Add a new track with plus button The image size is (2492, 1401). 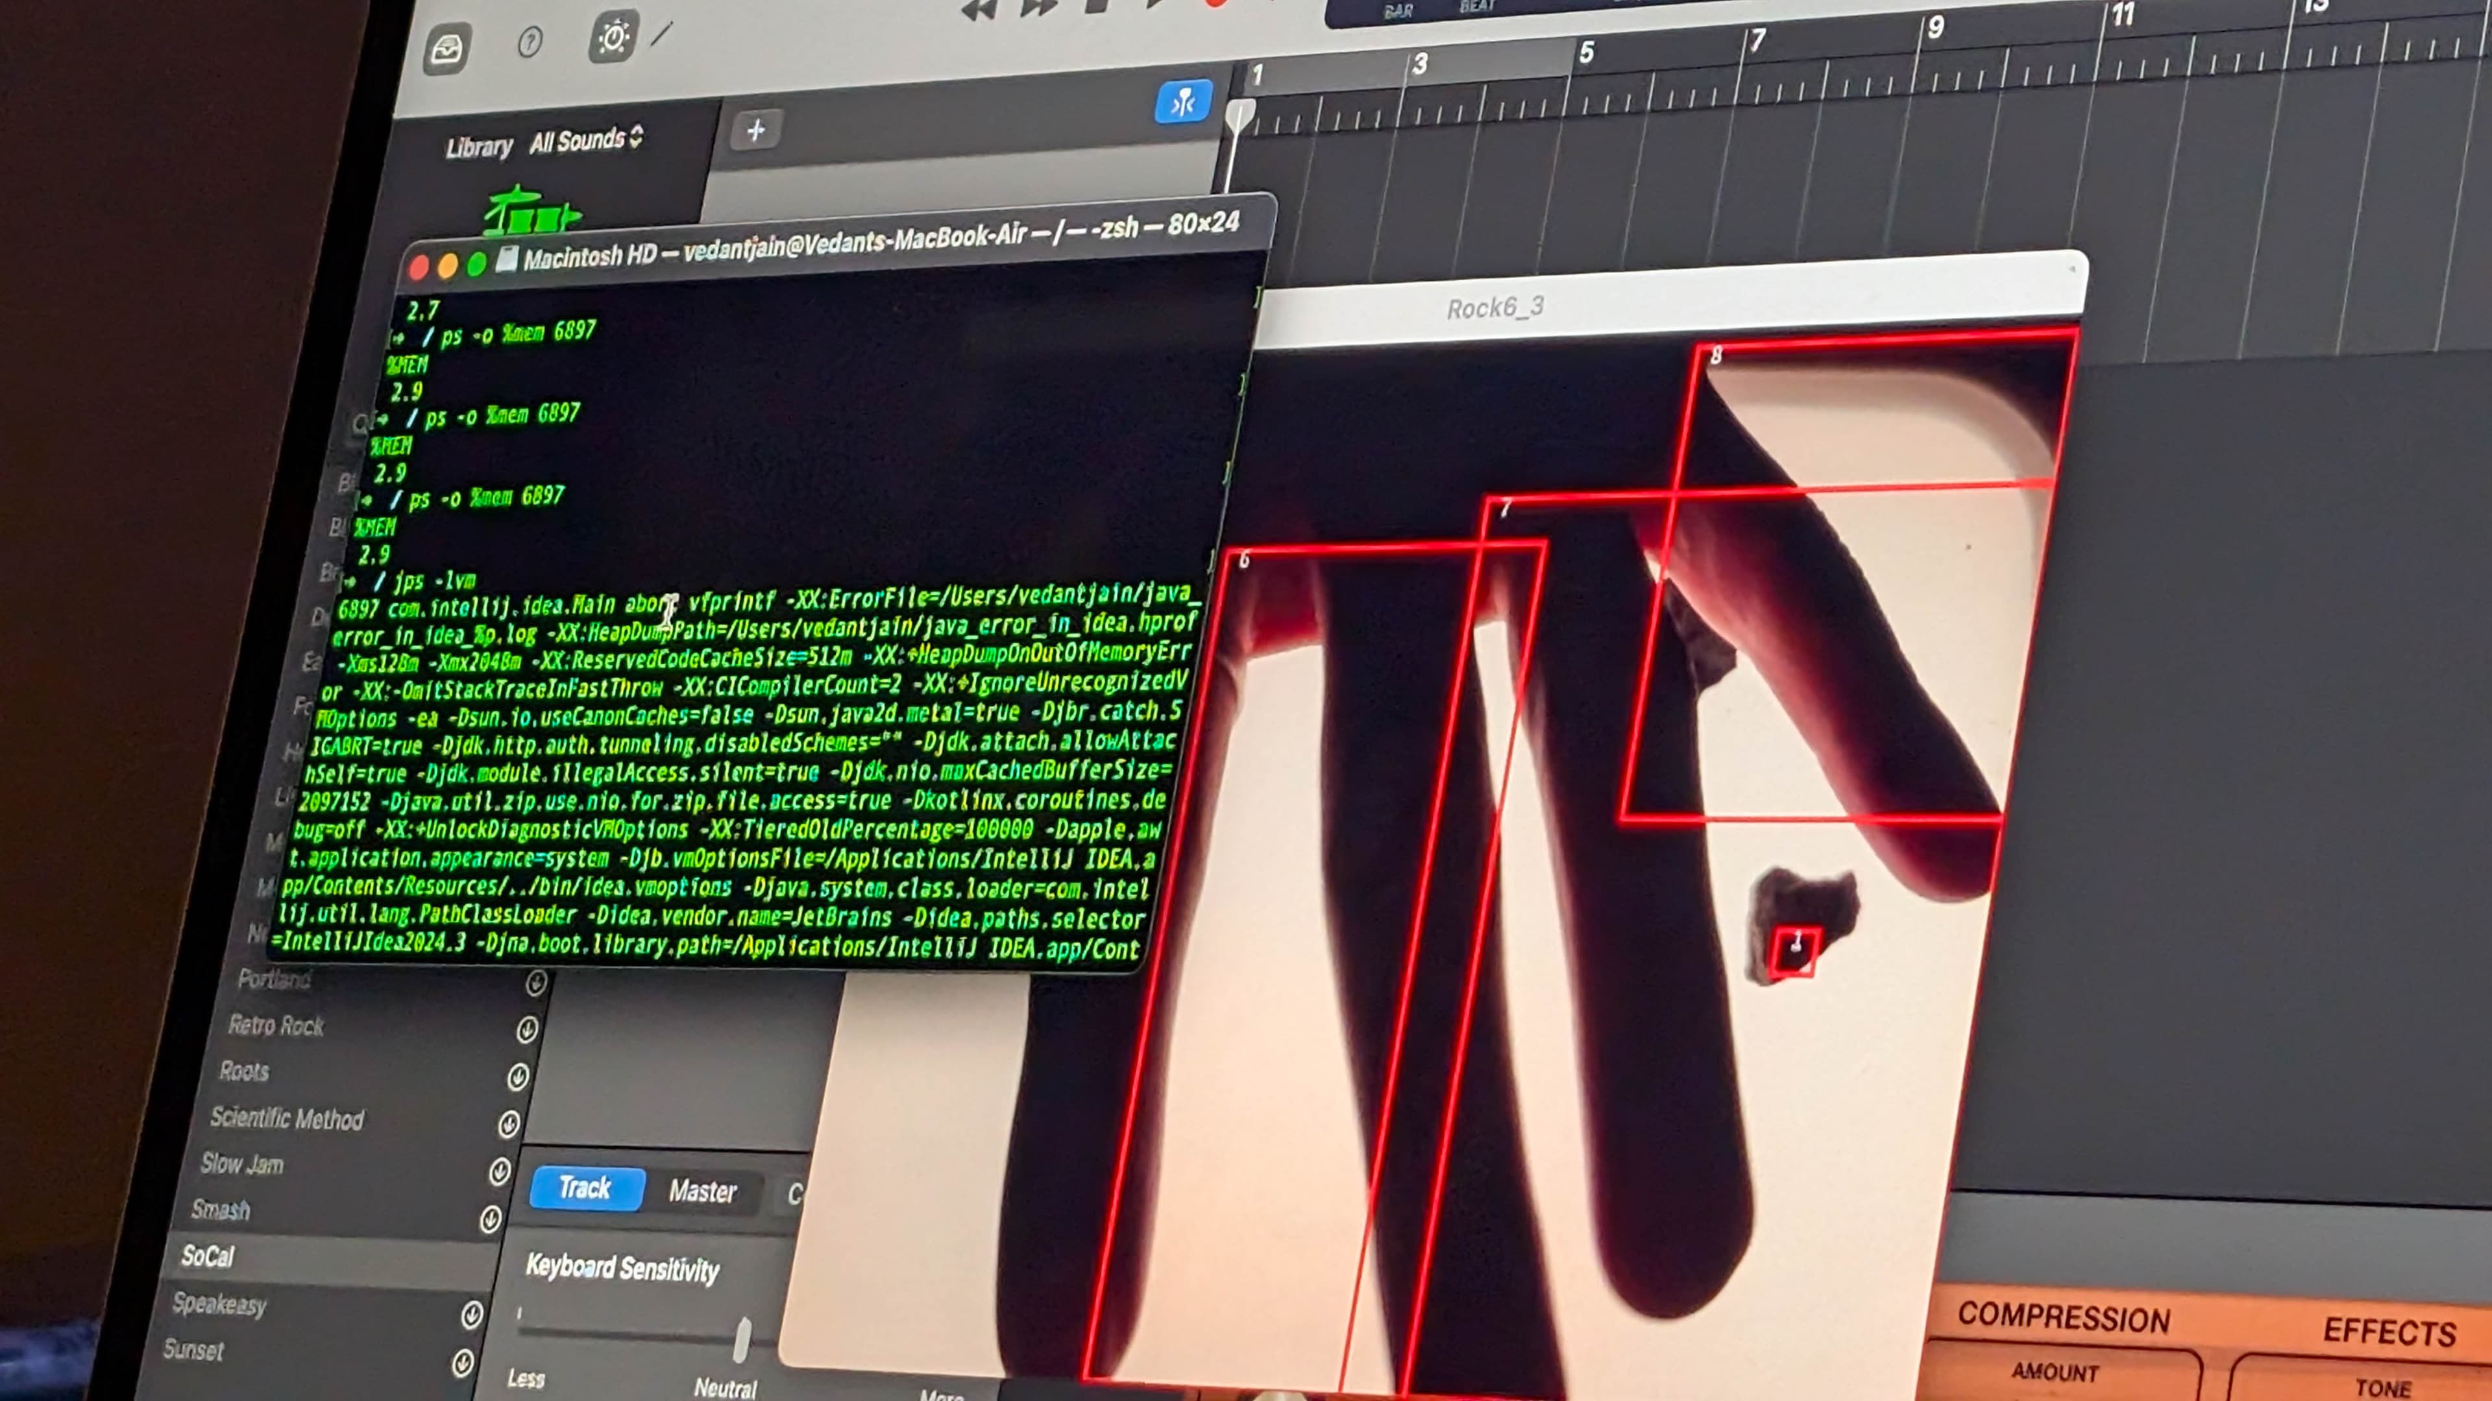pos(755,130)
